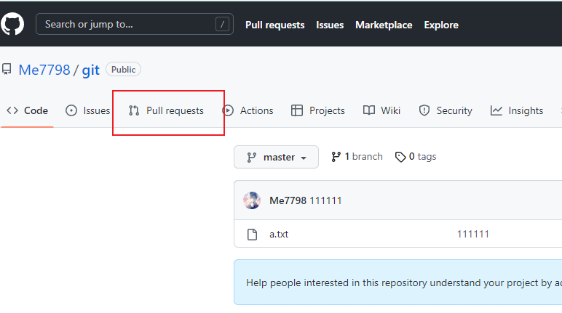Click the Public visibility badge
562x313 pixels.
(123, 70)
